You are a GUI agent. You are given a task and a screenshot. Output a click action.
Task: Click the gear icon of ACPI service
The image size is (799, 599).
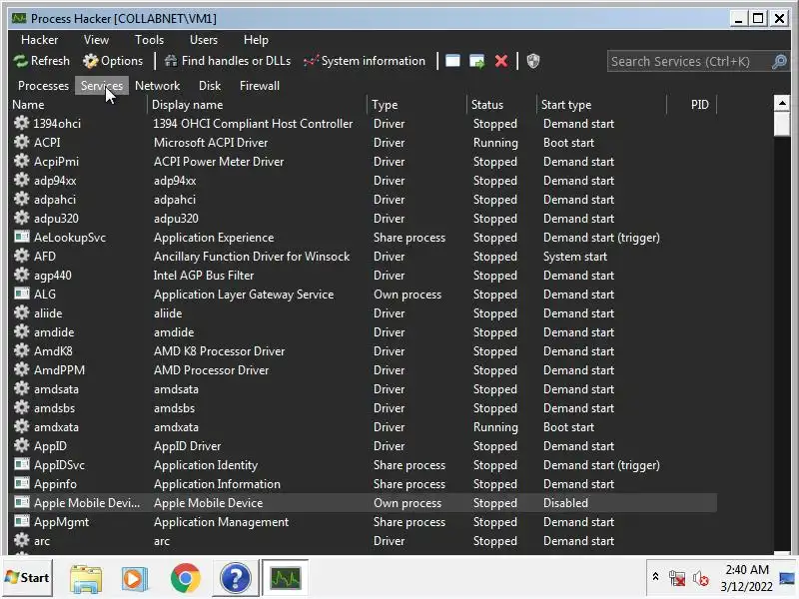pos(21,142)
